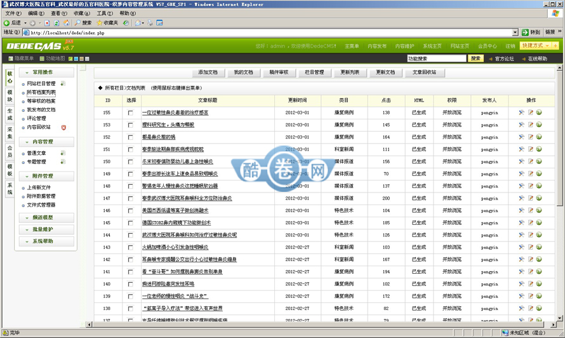Click the tan skin color square
The width and height of the screenshot is (565, 338).
click(81, 58)
